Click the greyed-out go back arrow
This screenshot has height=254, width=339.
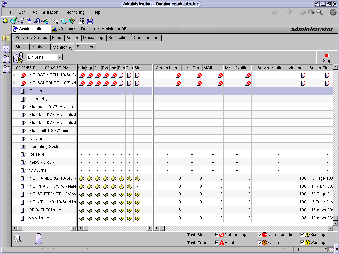(x=275, y=12)
